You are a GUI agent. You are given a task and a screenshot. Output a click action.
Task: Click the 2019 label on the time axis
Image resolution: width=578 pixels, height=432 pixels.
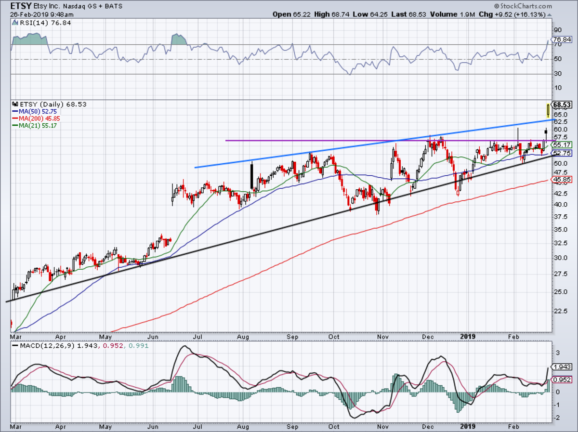[469, 336]
